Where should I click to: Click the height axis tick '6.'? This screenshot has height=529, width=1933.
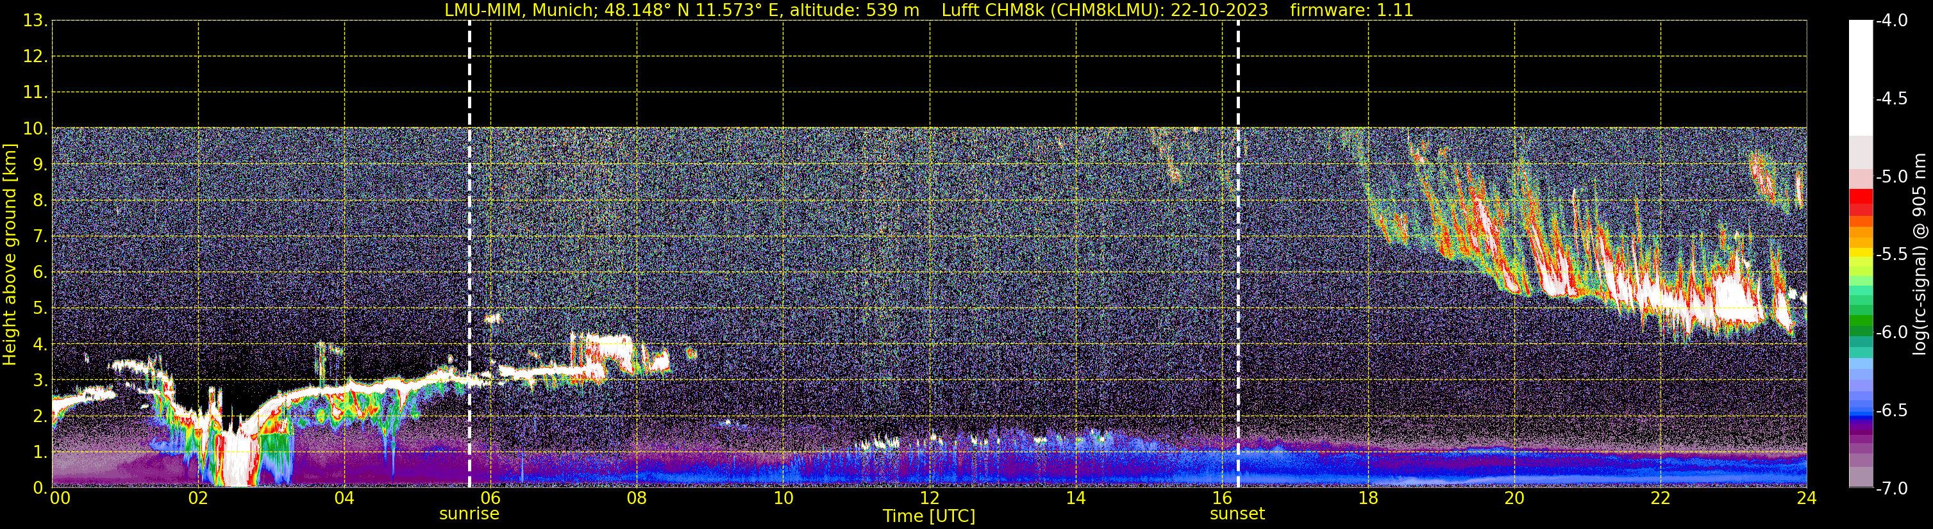coord(39,273)
